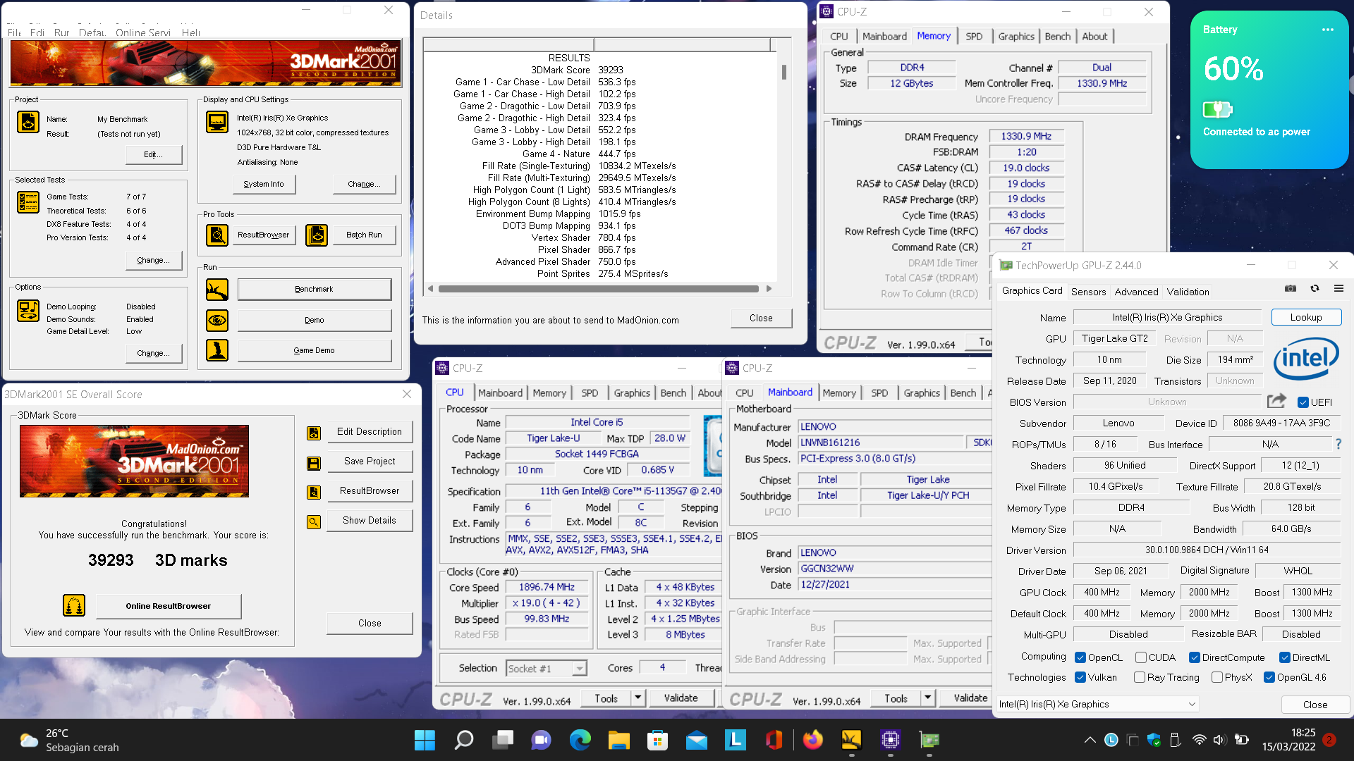Click right arrow of Details horizontal scrollbar
The image size is (1354, 761).
point(769,289)
